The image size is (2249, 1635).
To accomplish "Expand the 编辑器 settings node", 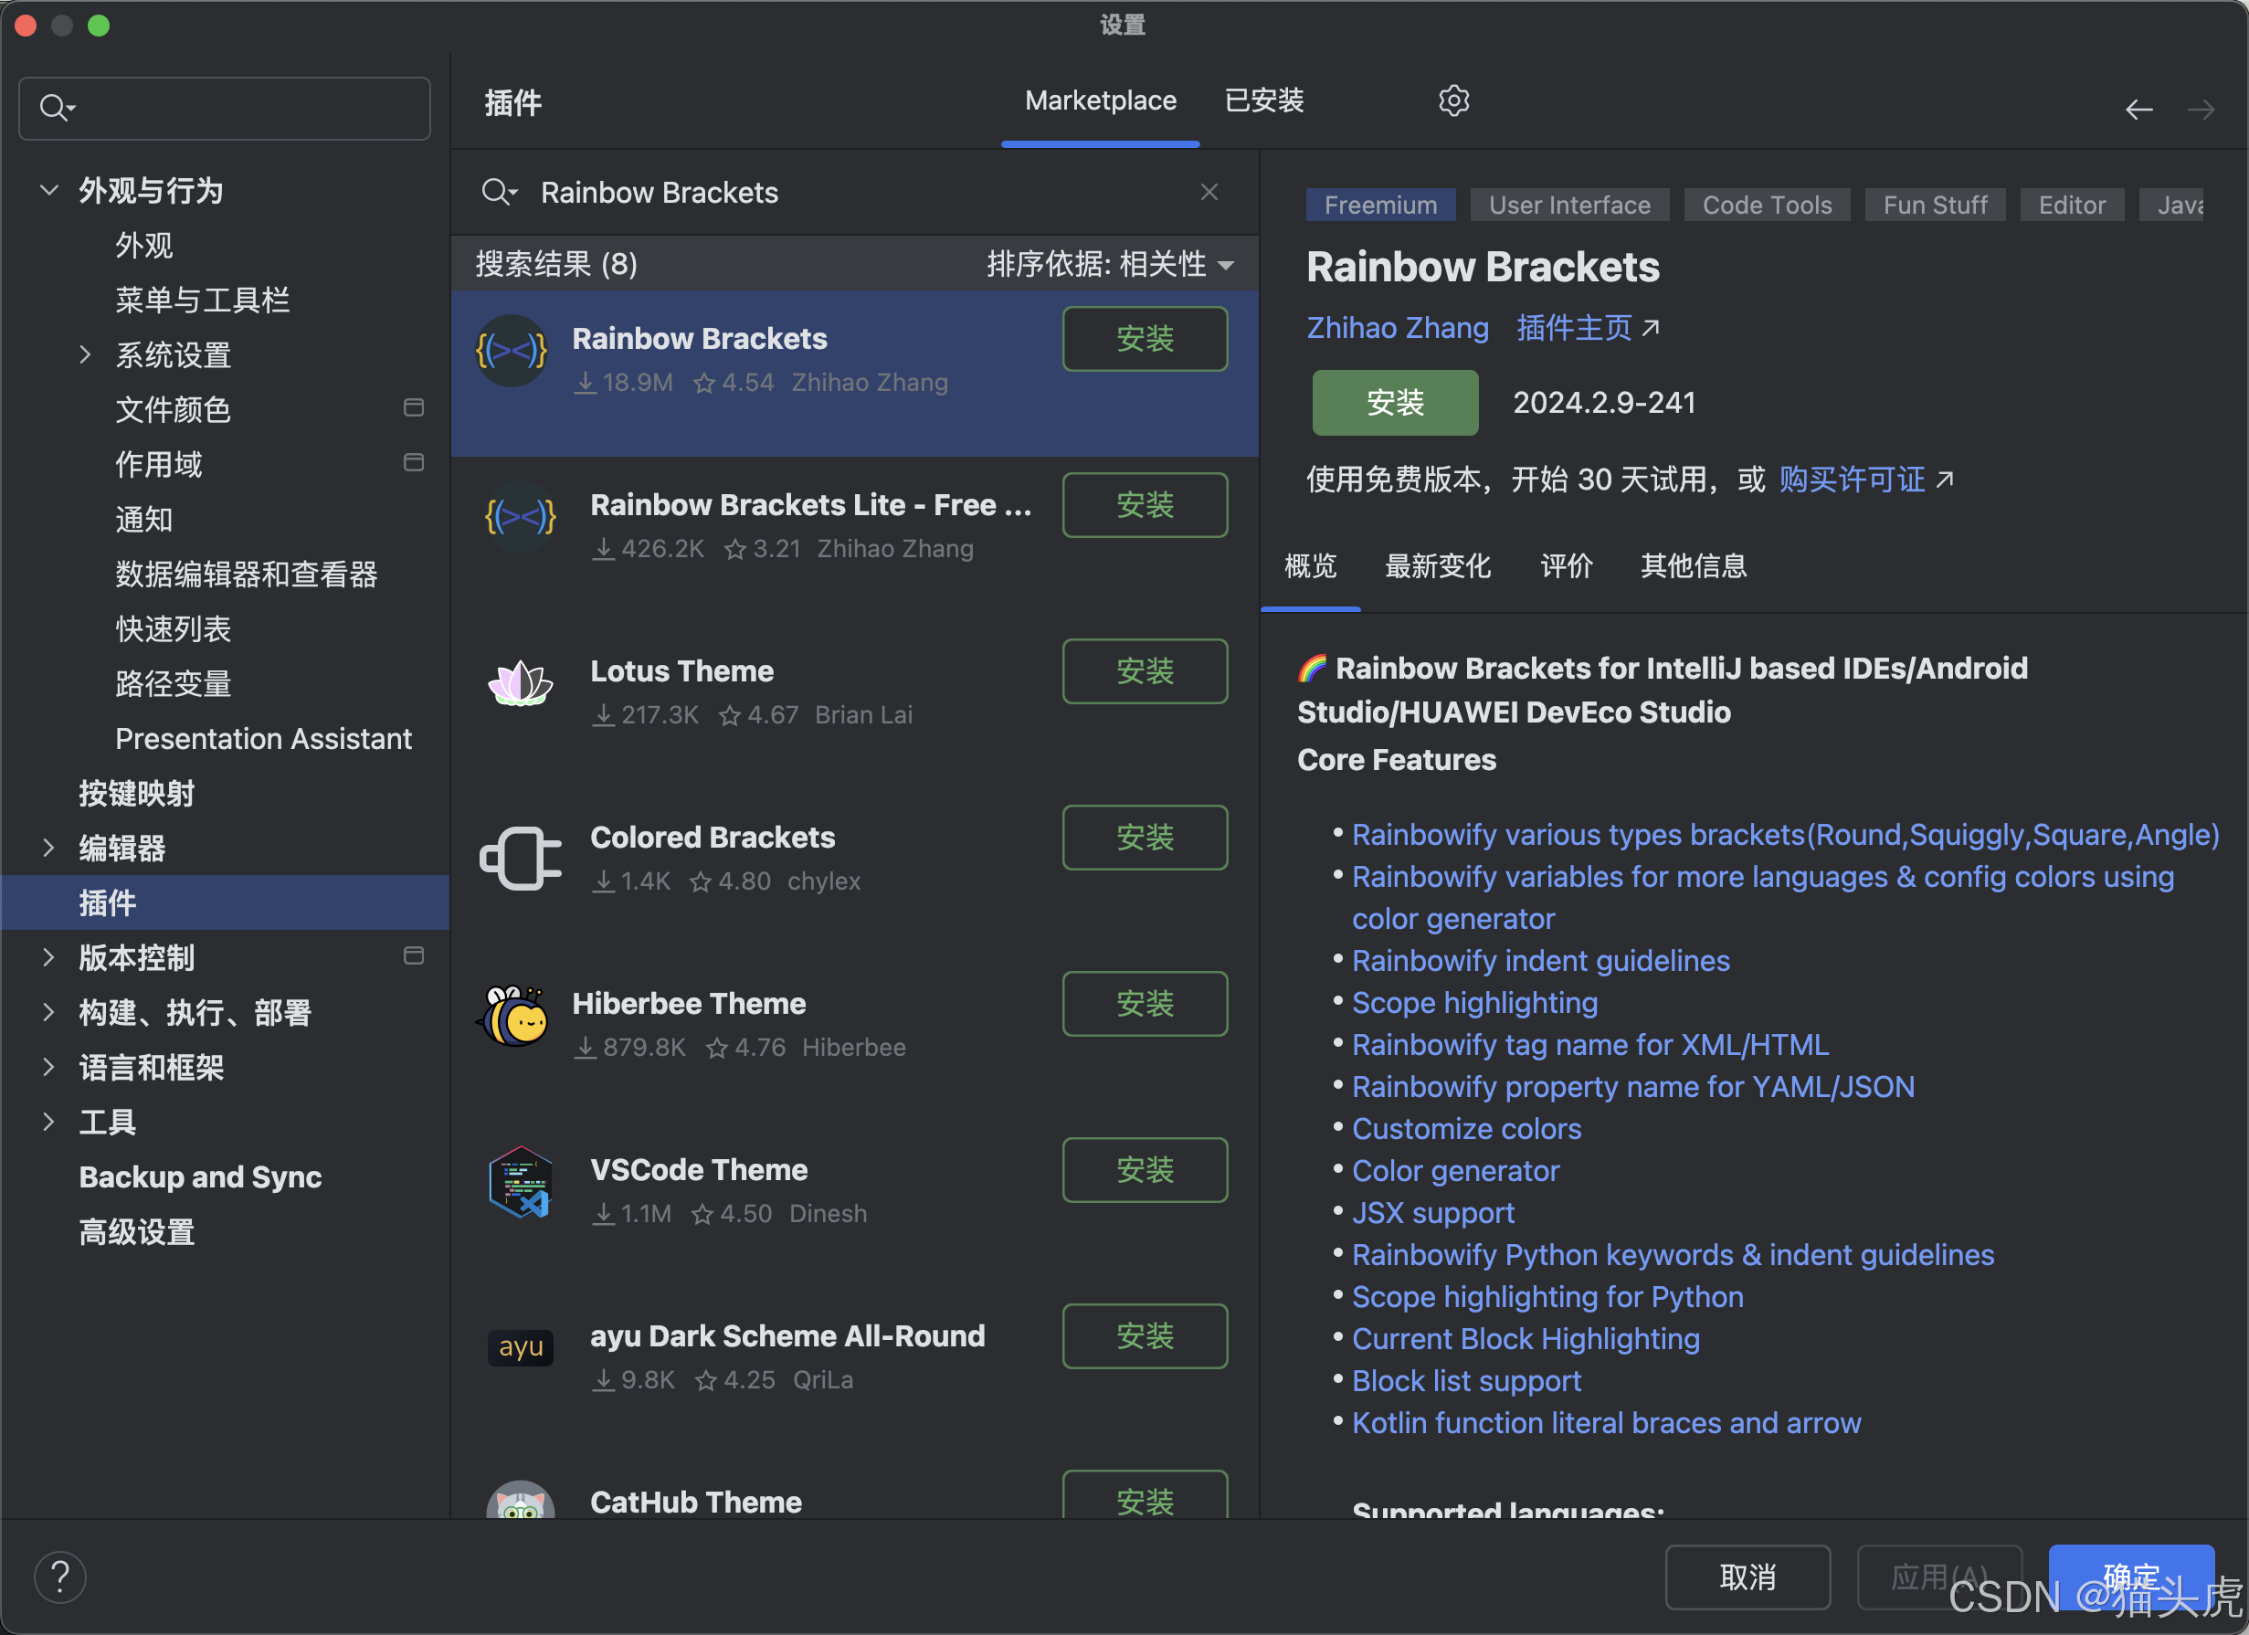I will click(x=48, y=848).
